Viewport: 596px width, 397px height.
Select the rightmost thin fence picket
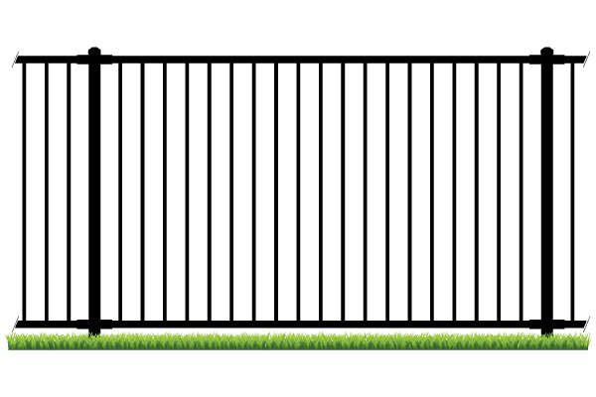572,189
